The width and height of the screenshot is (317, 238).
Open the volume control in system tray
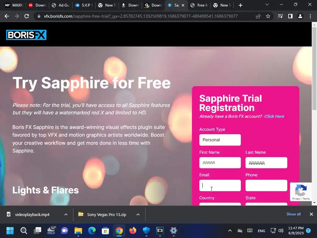280,231
